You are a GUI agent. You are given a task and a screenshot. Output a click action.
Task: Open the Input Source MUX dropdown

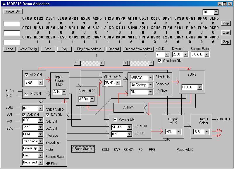click(x=64, y=92)
